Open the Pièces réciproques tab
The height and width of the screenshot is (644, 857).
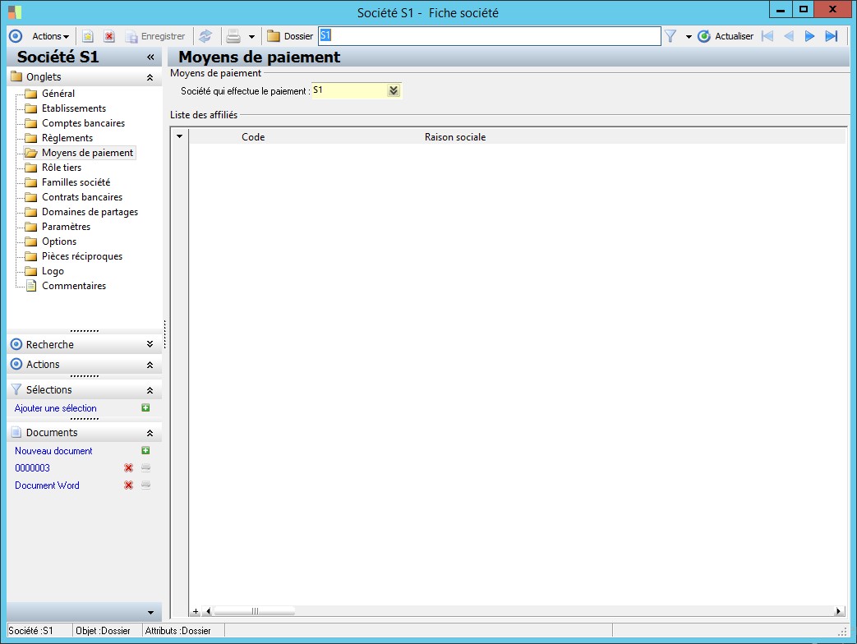pos(82,255)
